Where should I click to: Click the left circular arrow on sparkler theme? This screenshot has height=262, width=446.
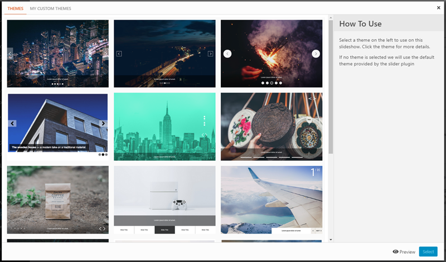(227, 54)
